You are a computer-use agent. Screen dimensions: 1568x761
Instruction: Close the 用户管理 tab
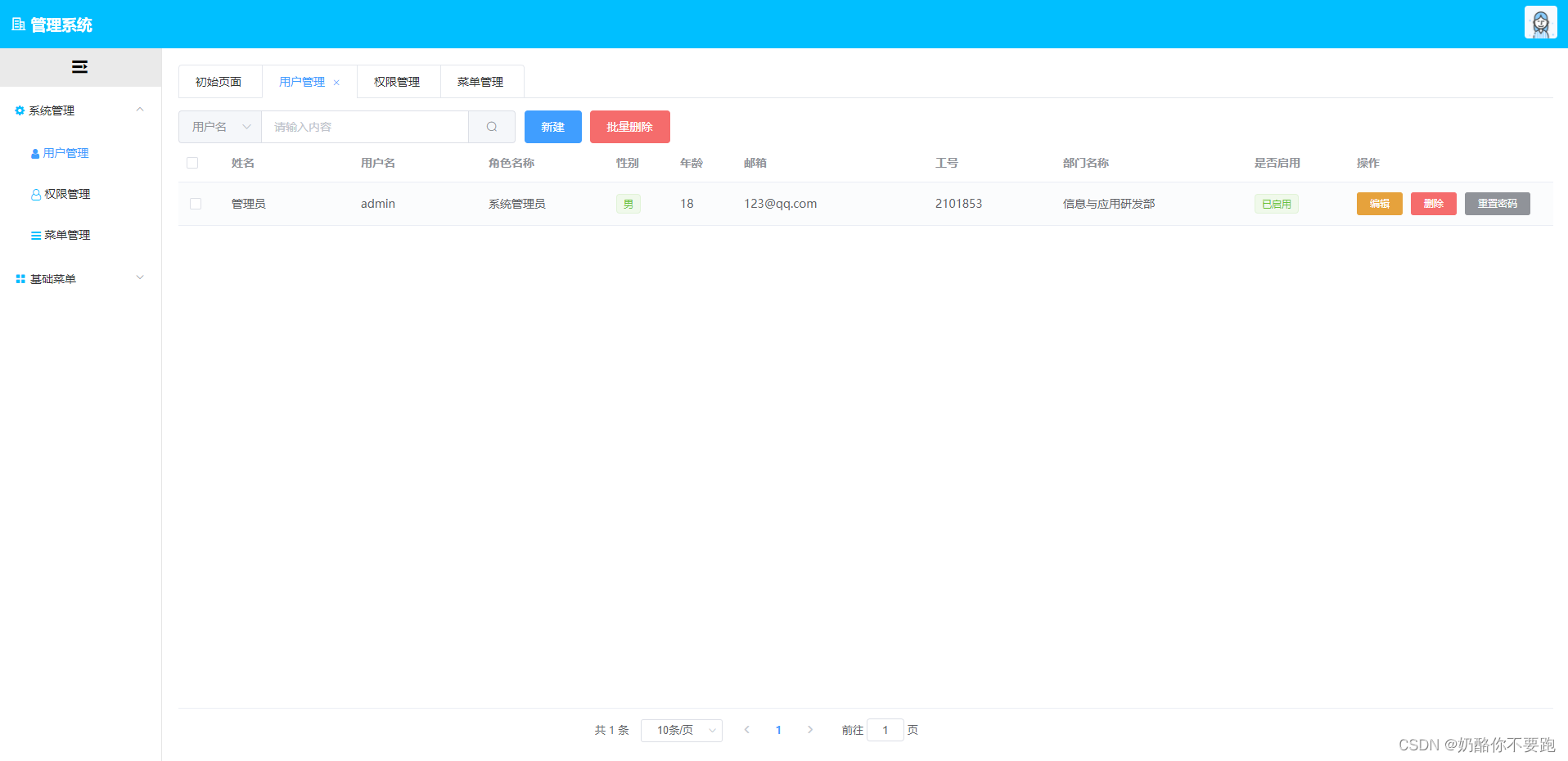336,82
